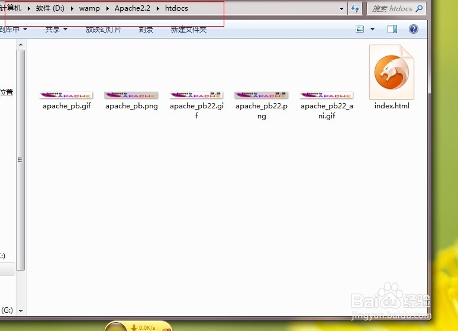Expand the arrow after wamp breadcrumb

pos(108,8)
